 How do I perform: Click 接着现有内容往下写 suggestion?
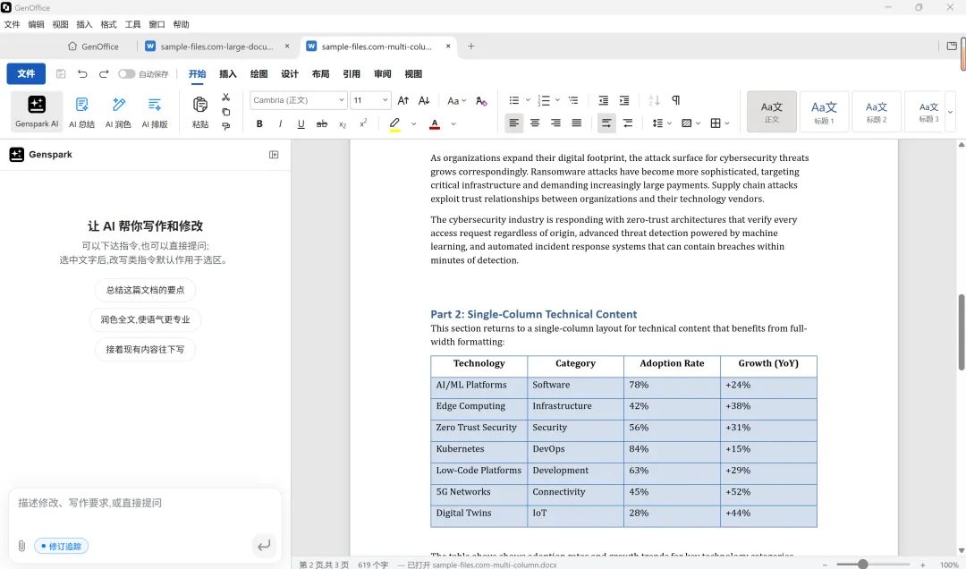click(146, 350)
